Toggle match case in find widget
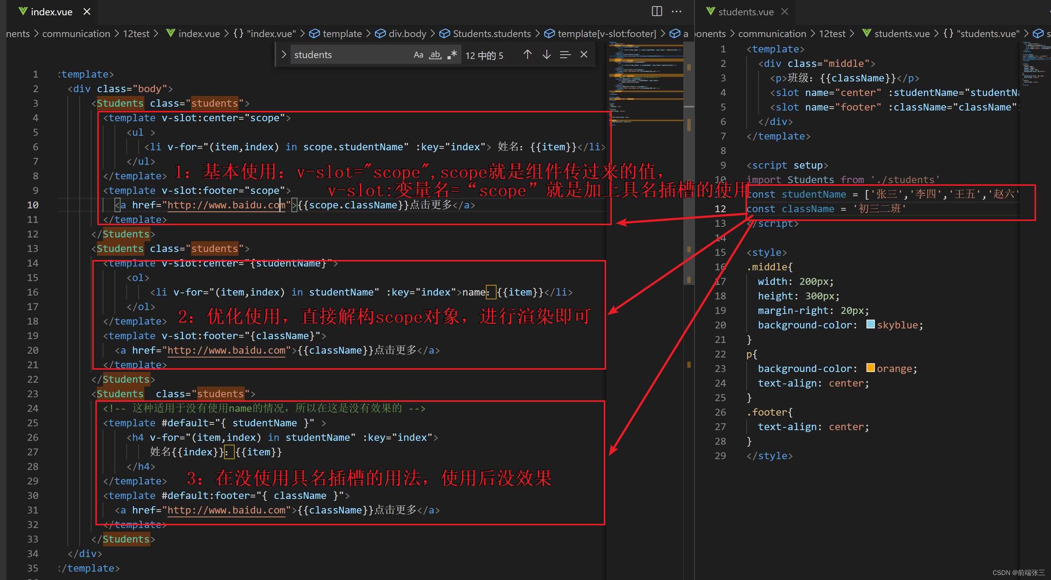1051x580 pixels. pyautogui.click(x=418, y=55)
